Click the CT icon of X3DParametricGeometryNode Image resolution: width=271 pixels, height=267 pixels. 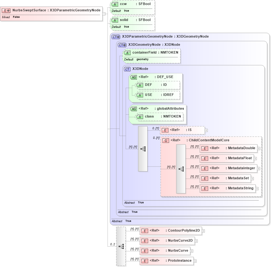(x=116, y=37)
